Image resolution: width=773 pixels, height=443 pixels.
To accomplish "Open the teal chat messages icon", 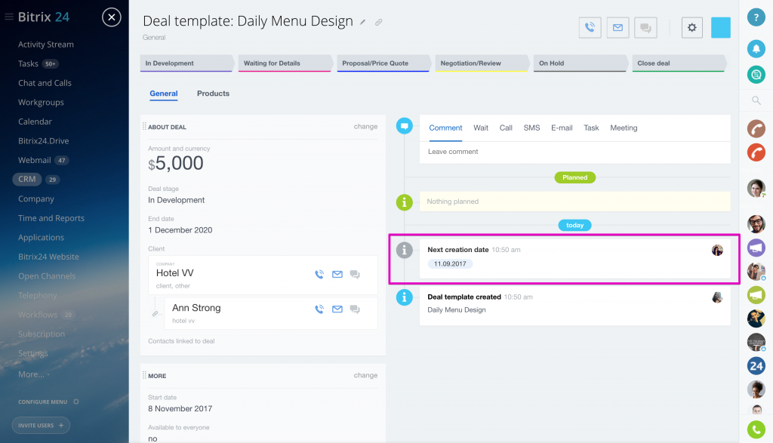I will click(756, 75).
